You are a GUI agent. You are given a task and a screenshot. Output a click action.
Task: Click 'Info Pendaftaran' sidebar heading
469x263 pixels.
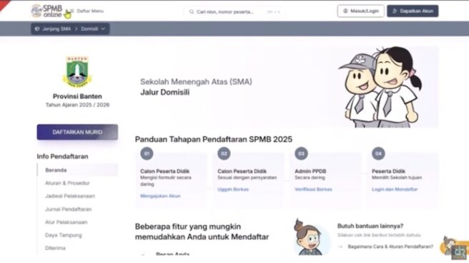point(62,157)
